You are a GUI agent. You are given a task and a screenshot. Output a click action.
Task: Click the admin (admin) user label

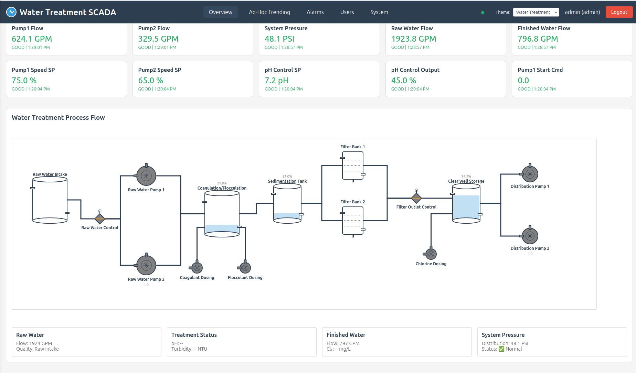coord(582,12)
